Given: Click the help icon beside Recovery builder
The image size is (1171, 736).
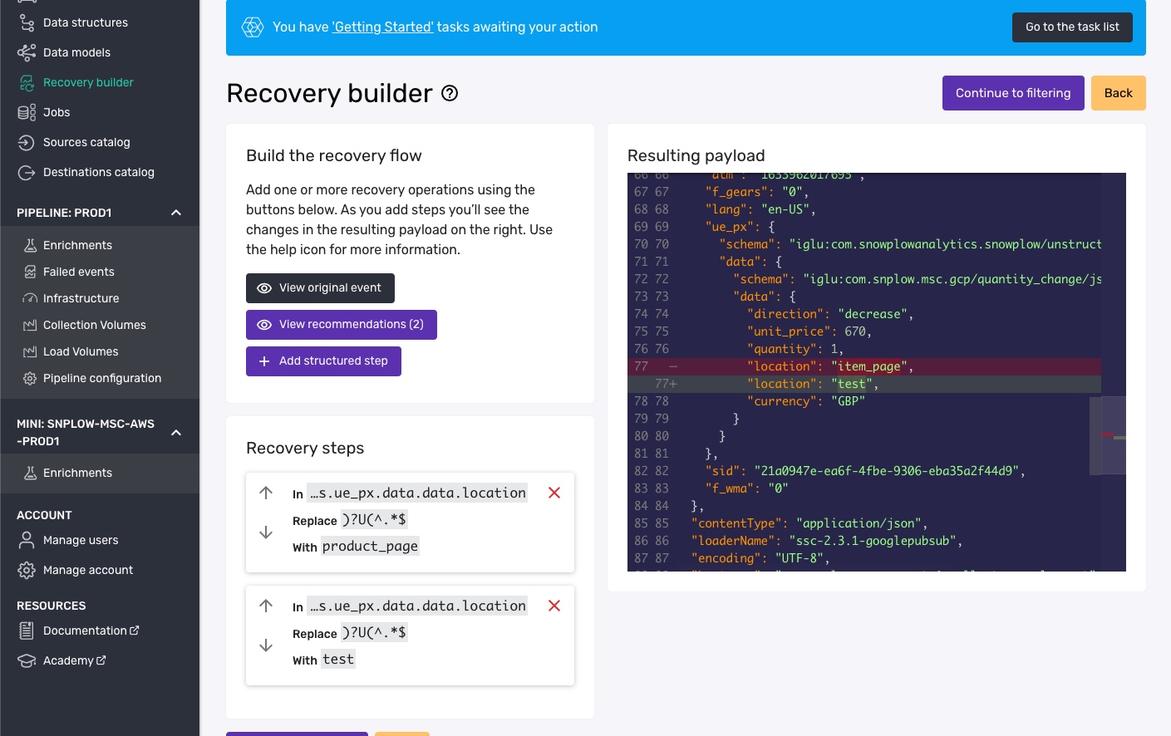Looking at the screenshot, I should pos(450,93).
